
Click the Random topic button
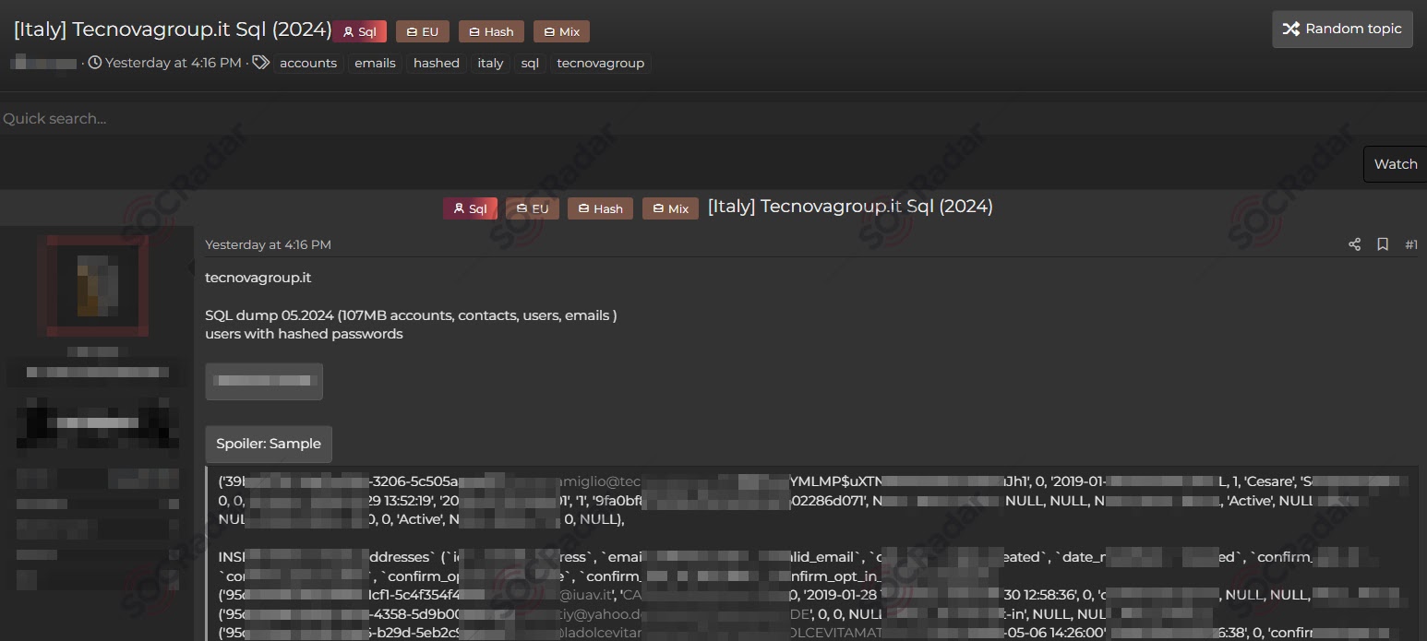pos(1342,29)
